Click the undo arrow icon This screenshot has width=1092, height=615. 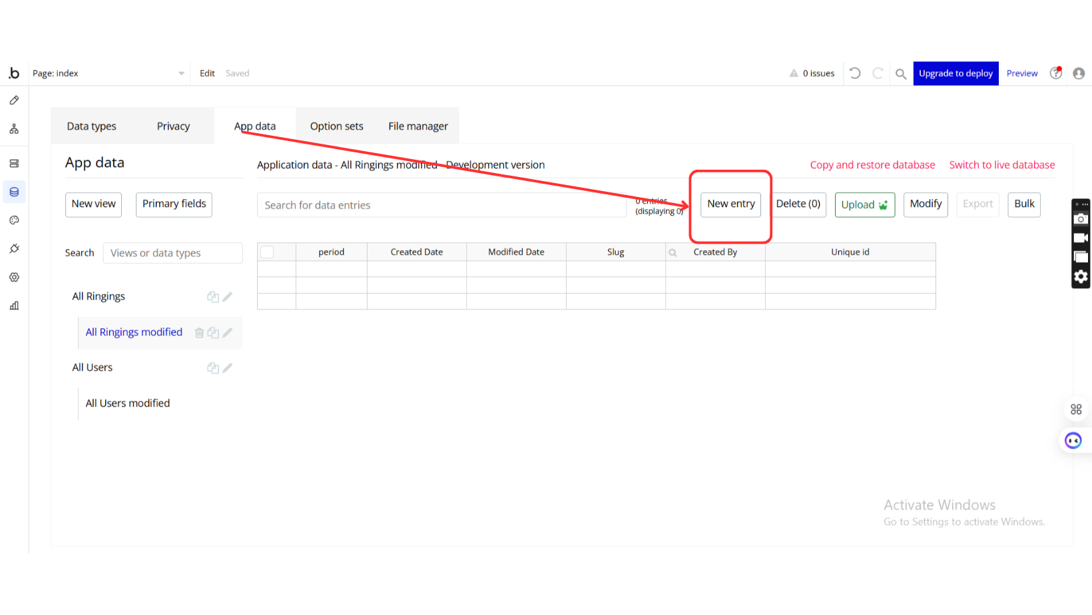tap(856, 73)
